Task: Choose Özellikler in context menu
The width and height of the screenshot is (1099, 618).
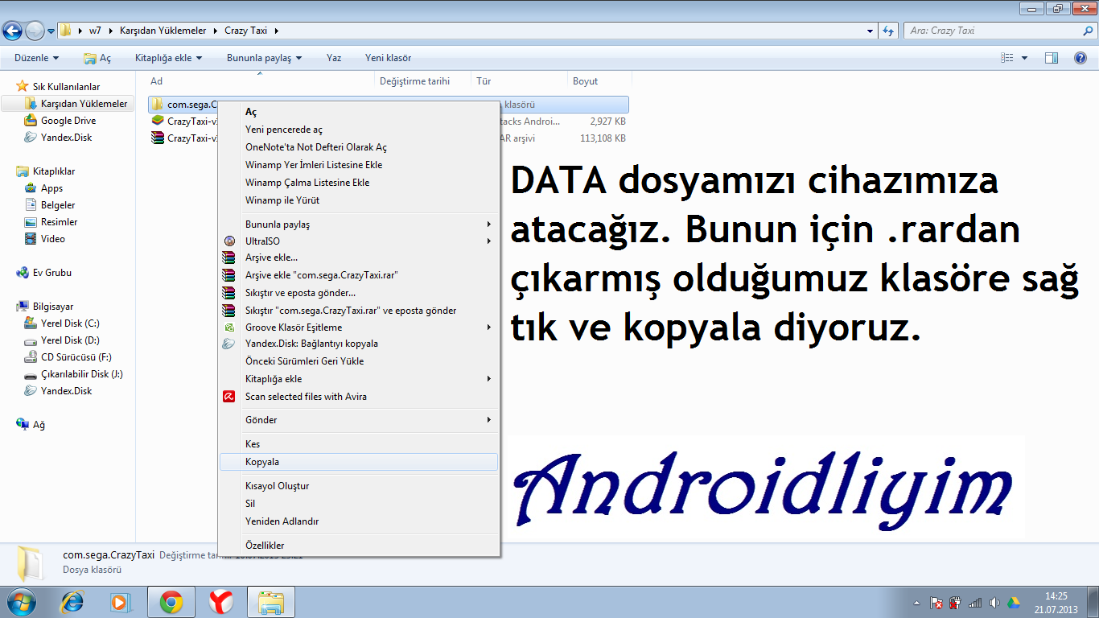Action: [359, 546]
